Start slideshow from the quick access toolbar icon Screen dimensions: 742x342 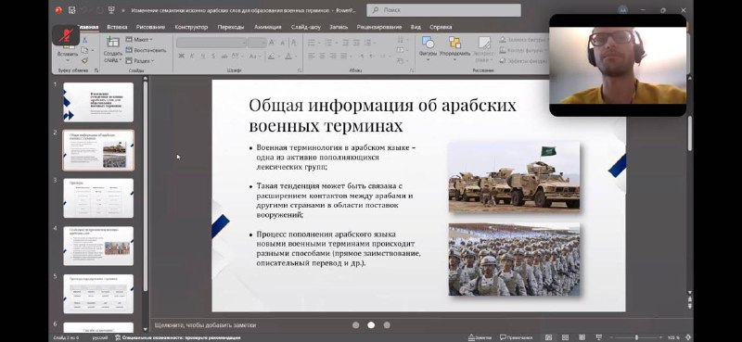pyautogui.click(x=111, y=9)
